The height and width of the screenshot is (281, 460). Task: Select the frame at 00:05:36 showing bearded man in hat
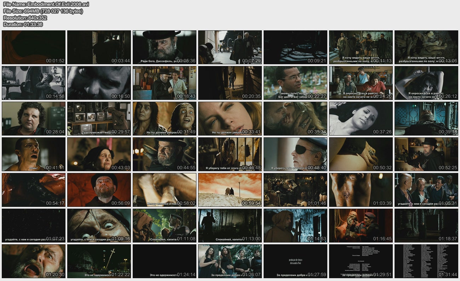click(165, 47)
